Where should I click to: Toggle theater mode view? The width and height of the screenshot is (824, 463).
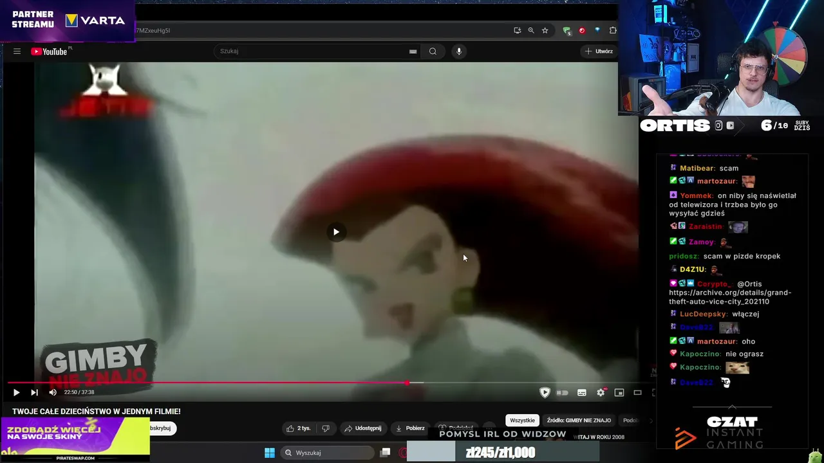(x=637, y=392)
